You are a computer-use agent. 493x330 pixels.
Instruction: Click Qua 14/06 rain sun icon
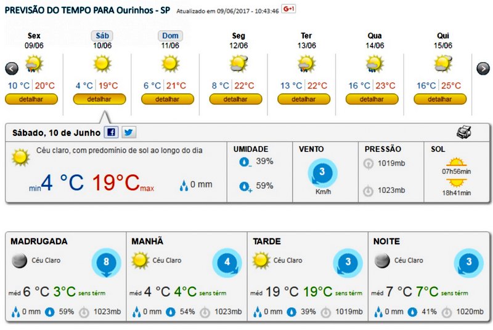[375, 64]
